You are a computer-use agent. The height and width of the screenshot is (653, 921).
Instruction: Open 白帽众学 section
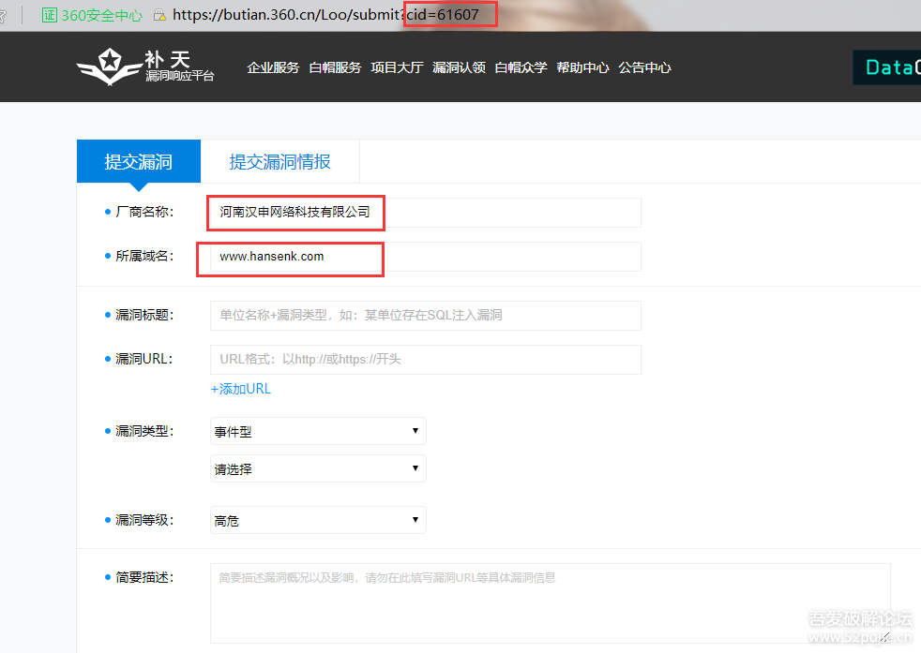pyautogui.click(x=521, y=67)
